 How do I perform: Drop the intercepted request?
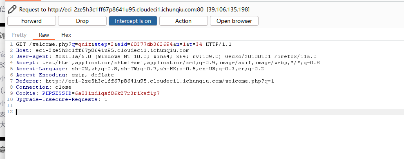[82, 21]
